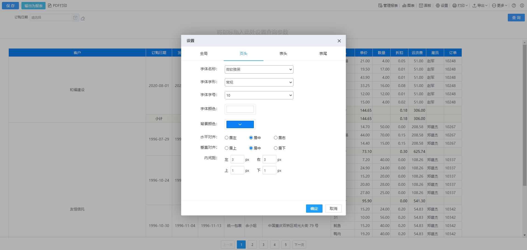Select 居上 for vertical alignment
The width and height of the screenshot is (527, 250).
tap(226, 148)
